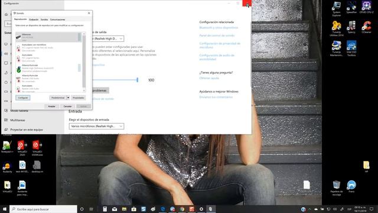This screenshot has height=213, width=378.
Task: Click Predeterminar button
Action: tap(58, 98)
